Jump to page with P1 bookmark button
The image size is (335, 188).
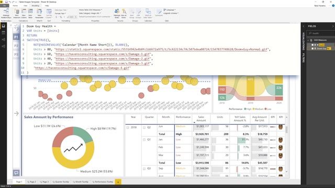pos(16,37)
